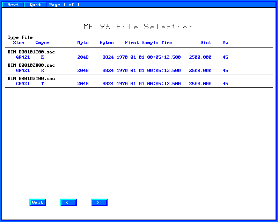Click the Az column header
Screen dimensions: 278x222
pyautogui.click(x=225, y=43)
